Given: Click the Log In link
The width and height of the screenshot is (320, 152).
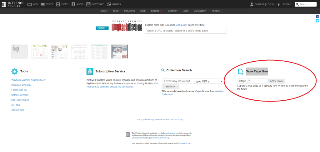Looking at the screenshot, I should (270, 4).
